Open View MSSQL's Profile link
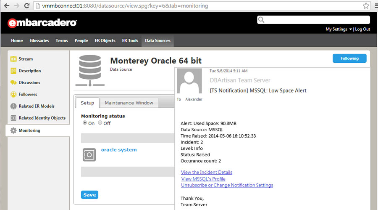 coord(203,179)
